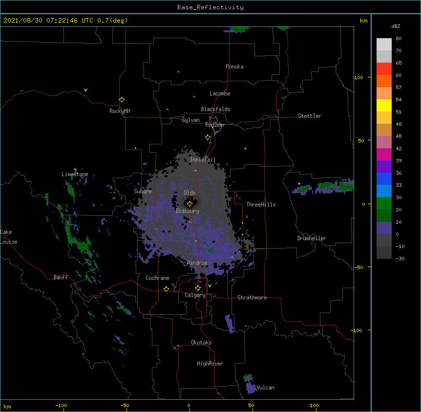The width and height of the screenshot is (421, 412).
Task: Click the right axis tick label 100
Action: [x=358, y=77]
